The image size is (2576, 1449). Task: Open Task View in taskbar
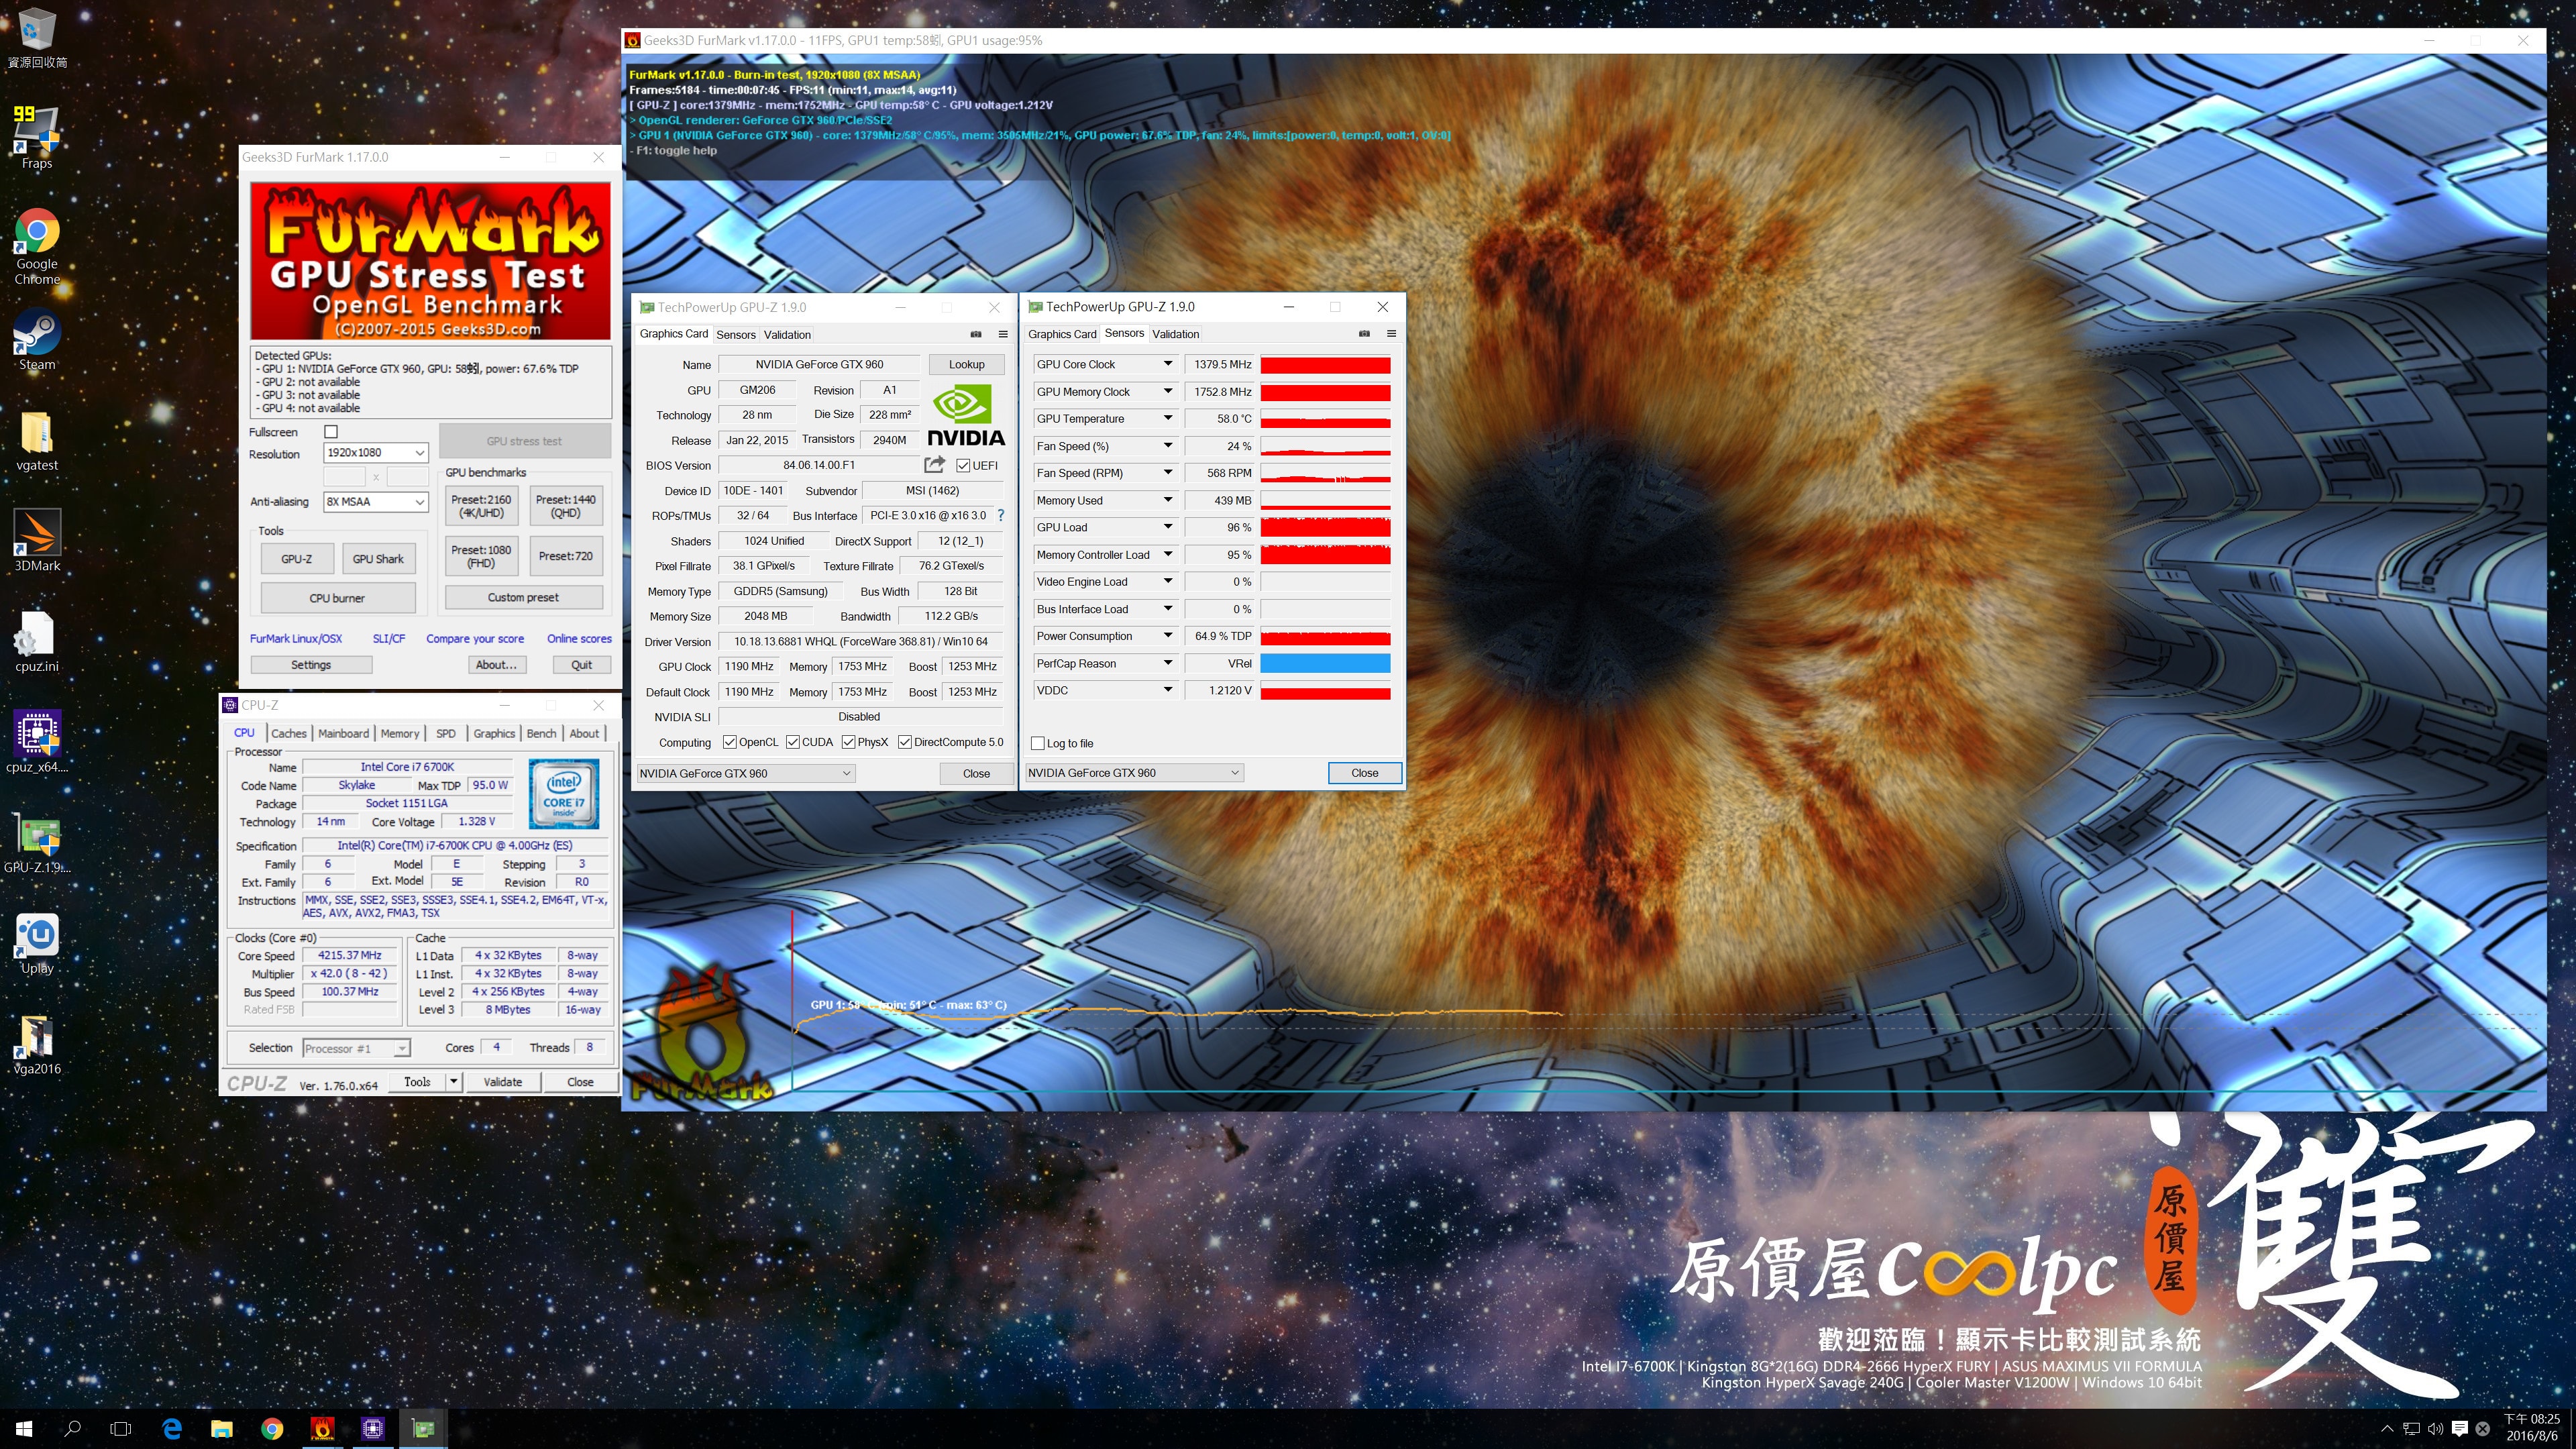[x=120, y=1429]
